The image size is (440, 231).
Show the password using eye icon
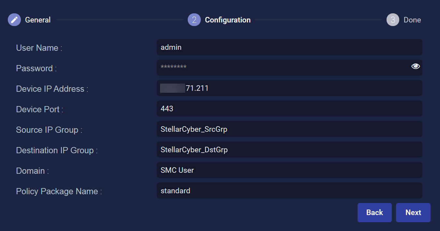415,66
